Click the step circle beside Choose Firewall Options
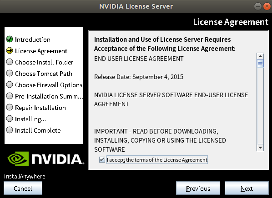The width and height of the screenshot is (272, 198). tap(10, 84)
